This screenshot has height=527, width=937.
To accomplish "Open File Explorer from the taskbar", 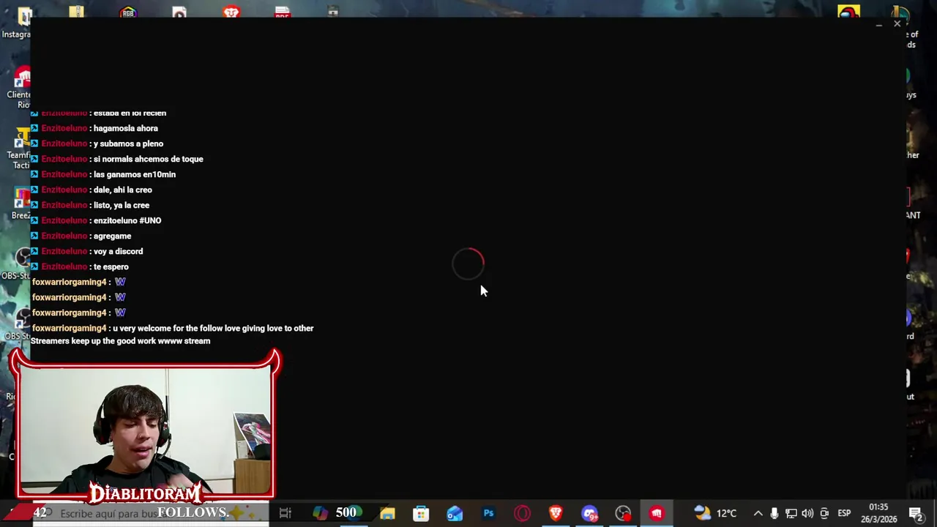I will click(387, 513).
